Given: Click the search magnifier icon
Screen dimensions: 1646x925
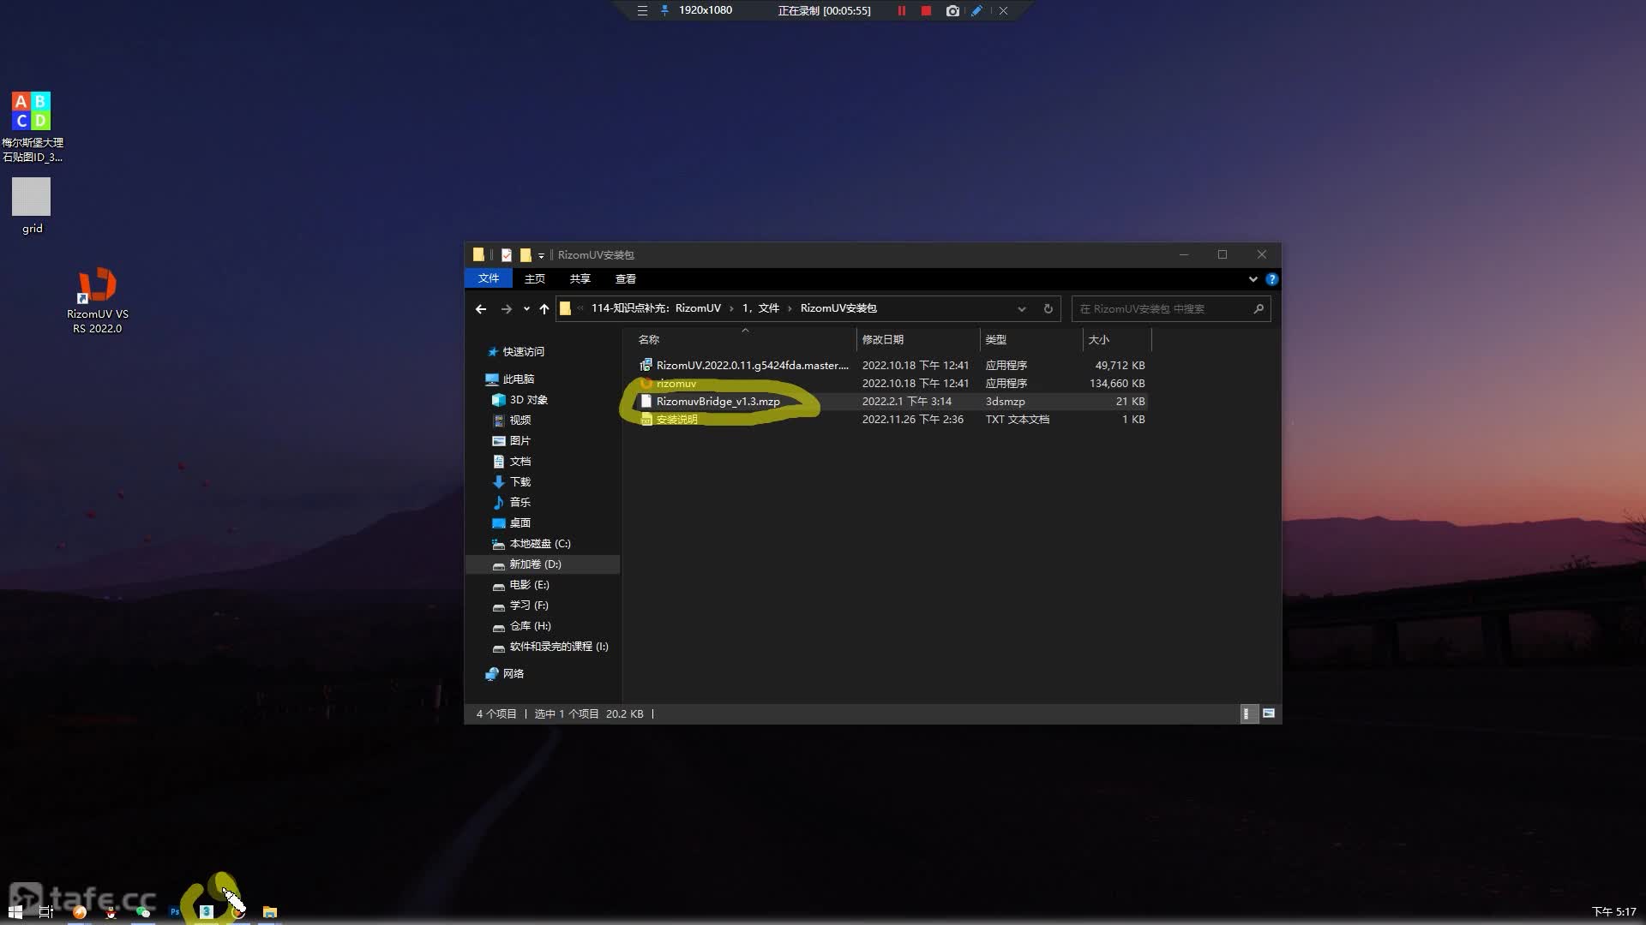Looking at the screenshot, I should pyautogui.click(x=1259, y=308).
